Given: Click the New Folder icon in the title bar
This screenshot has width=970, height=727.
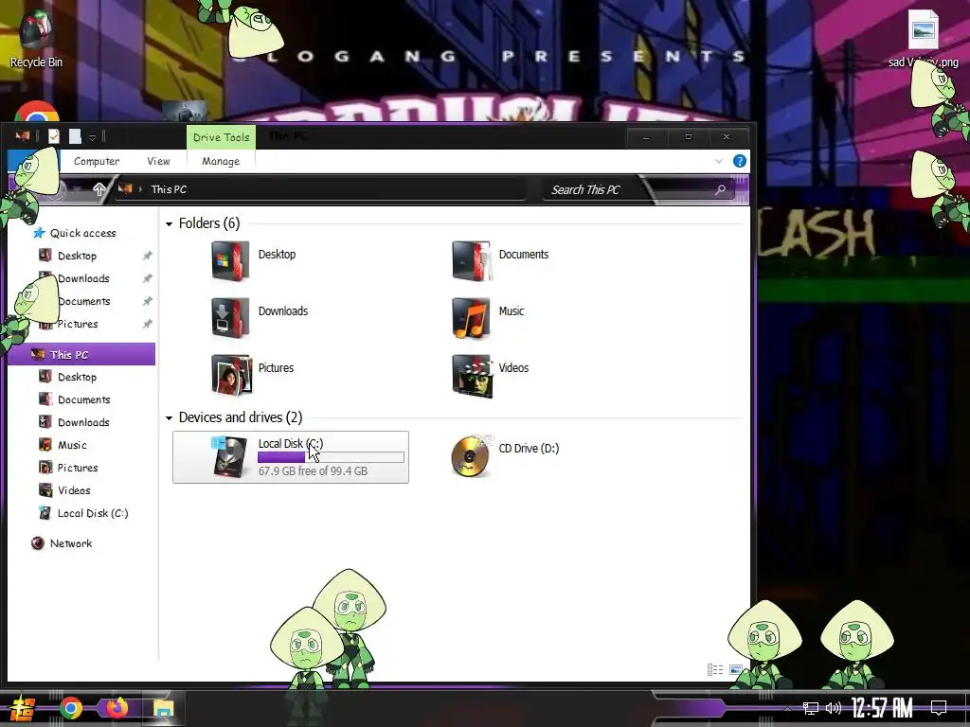Looking at the screenshot, I should [75, 136].
